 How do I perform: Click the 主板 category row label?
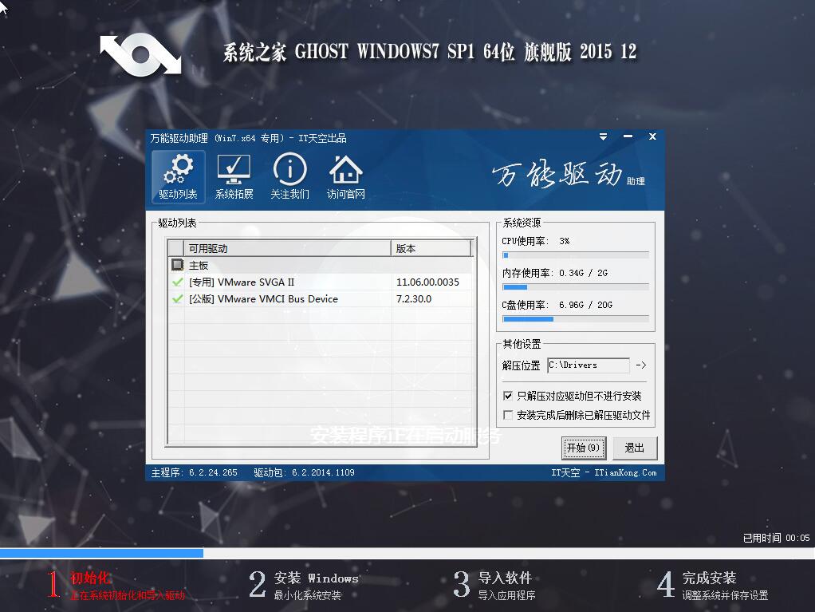coord(199,266)
